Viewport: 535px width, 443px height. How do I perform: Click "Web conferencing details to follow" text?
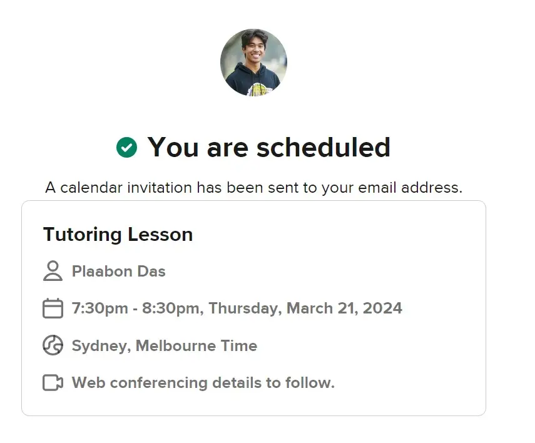click(203, 382)
